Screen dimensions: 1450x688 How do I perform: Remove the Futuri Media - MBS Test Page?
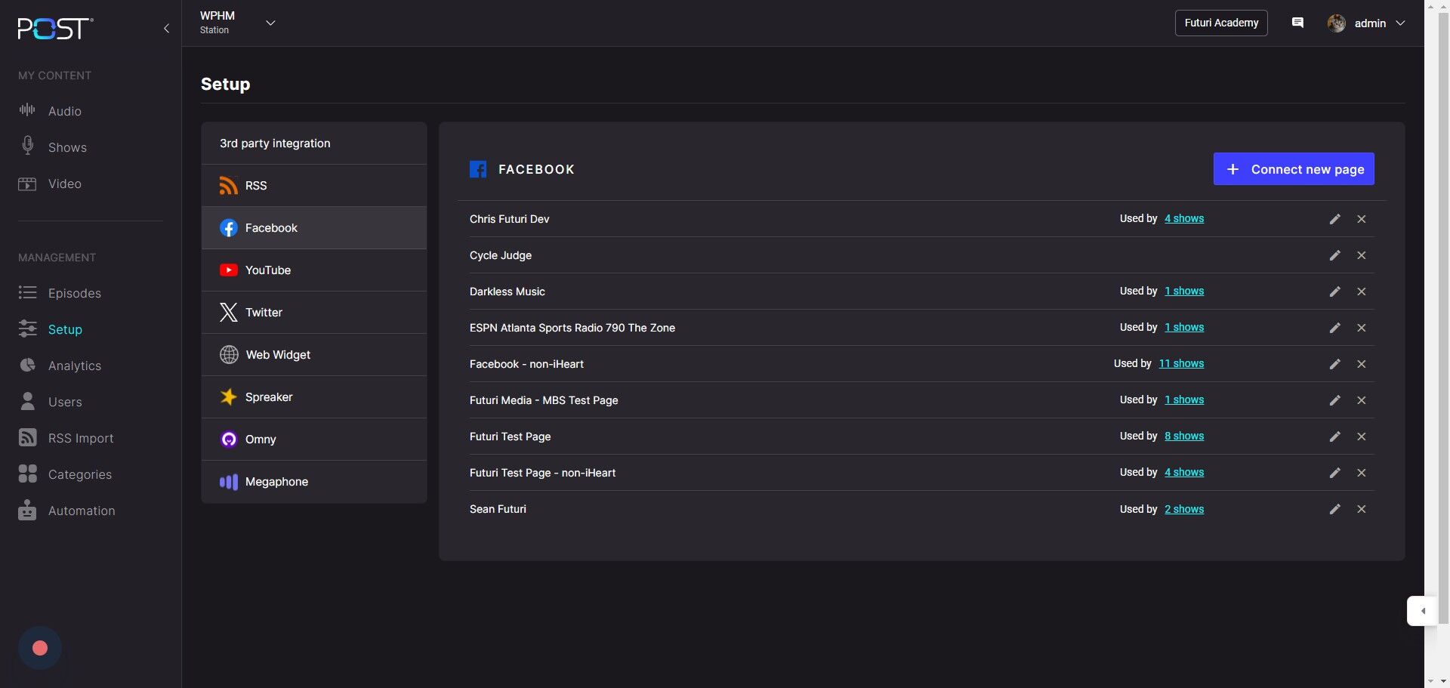pyautogui.click(x=1362, y=400)
